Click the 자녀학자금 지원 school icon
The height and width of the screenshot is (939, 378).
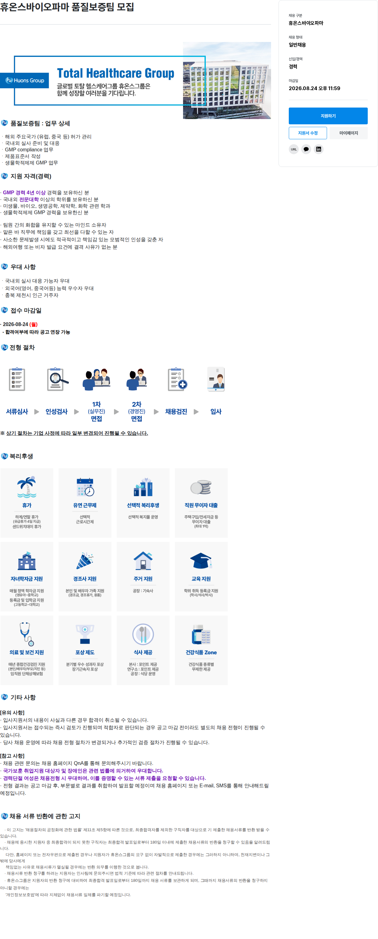click(27, 561)
